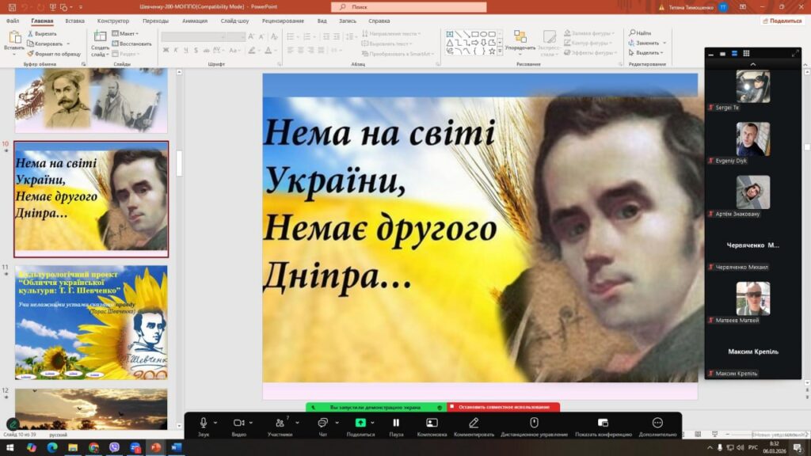Screen dimensions: 811x456
Task: Open the Комментировать annotation tool
Action: pos(474,424)
